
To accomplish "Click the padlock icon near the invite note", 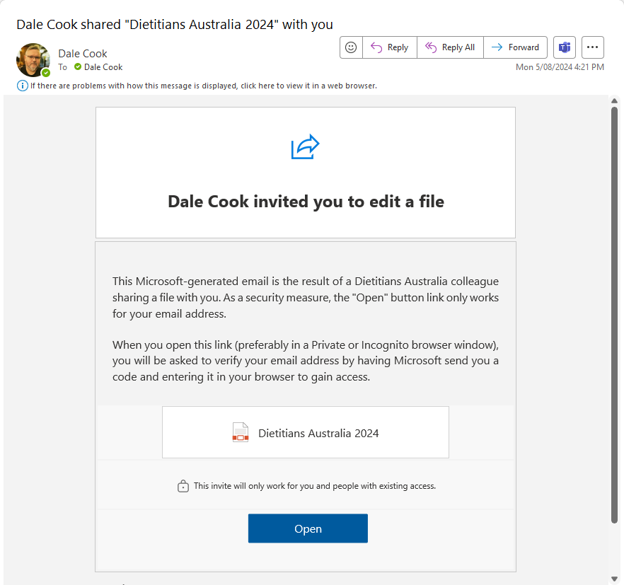I will 183,485.
